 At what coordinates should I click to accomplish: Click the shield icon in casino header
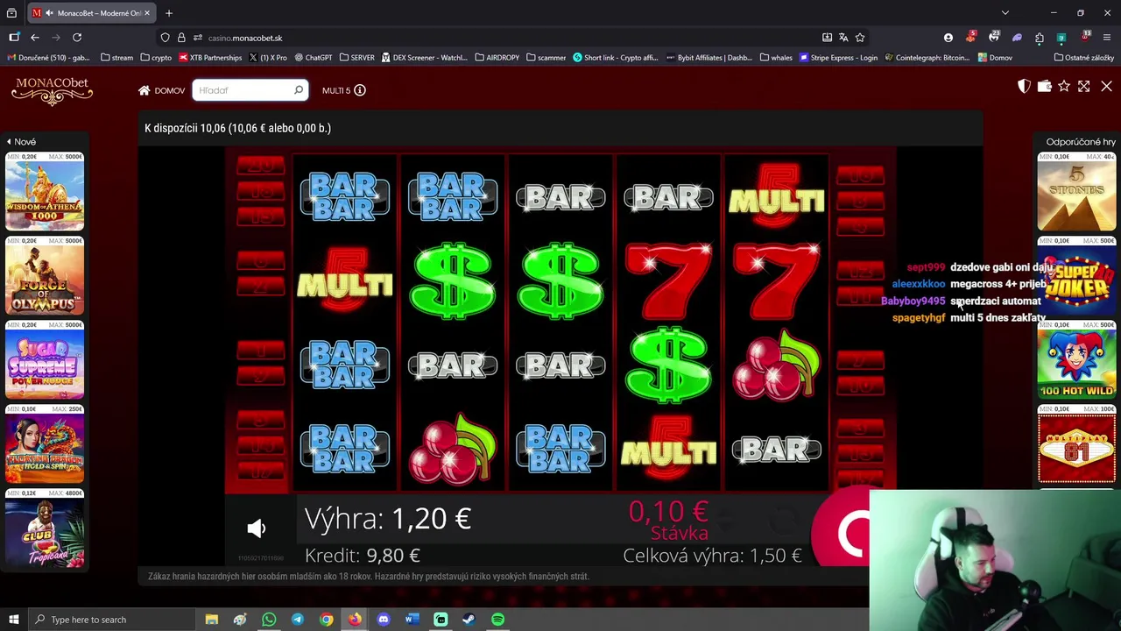pyautogui.click(x=1024, y=86)
